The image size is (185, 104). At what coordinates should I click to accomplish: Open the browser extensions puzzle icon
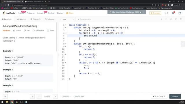coord(169,5)
